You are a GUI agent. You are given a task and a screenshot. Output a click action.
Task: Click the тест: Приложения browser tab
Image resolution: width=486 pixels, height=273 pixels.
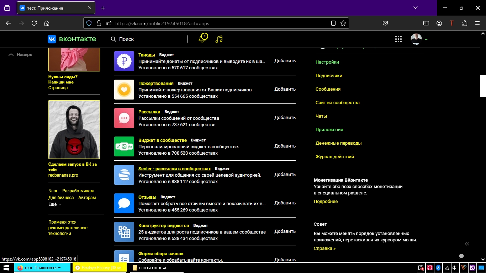click(56, 8)
